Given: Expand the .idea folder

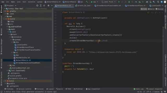Looking at the screenshot, I should coord(5,14).
